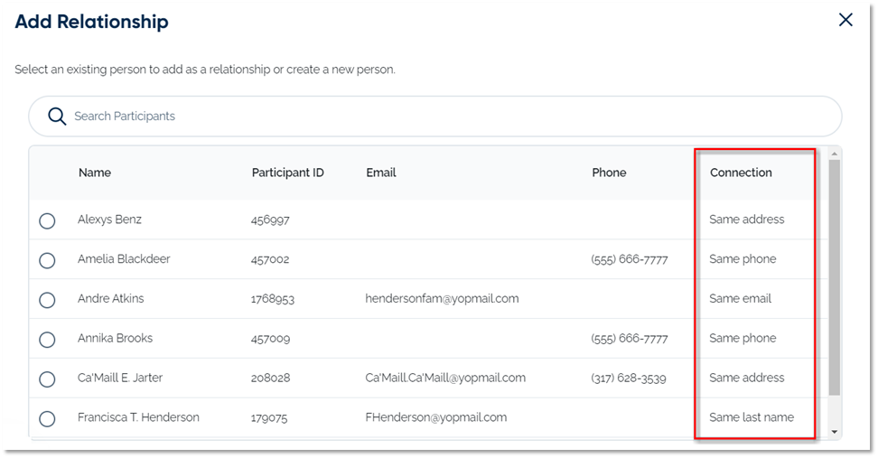
Task: Click FHenderson@yopmail.com email cell
Action: tap(435, 417)
